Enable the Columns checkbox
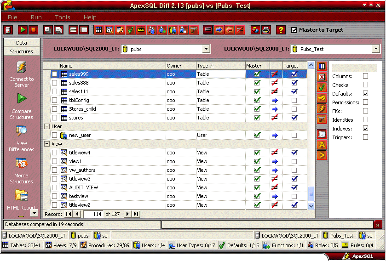Screen dimensions: 386x261 coord(366,76)
